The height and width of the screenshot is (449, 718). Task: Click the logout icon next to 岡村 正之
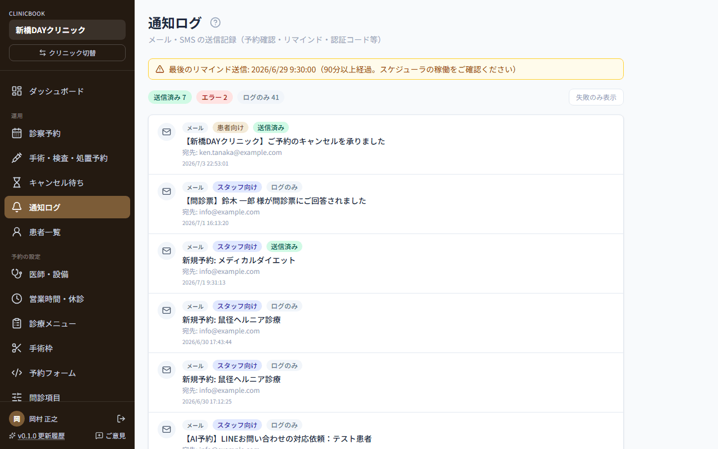[121, 419]
